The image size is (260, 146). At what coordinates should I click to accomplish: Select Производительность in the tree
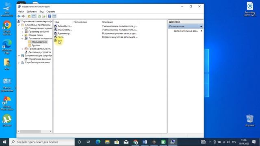[39, 49]
